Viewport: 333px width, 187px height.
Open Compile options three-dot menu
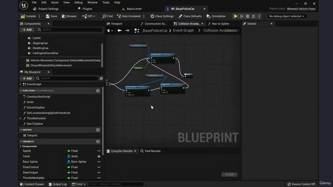[40, 16]
